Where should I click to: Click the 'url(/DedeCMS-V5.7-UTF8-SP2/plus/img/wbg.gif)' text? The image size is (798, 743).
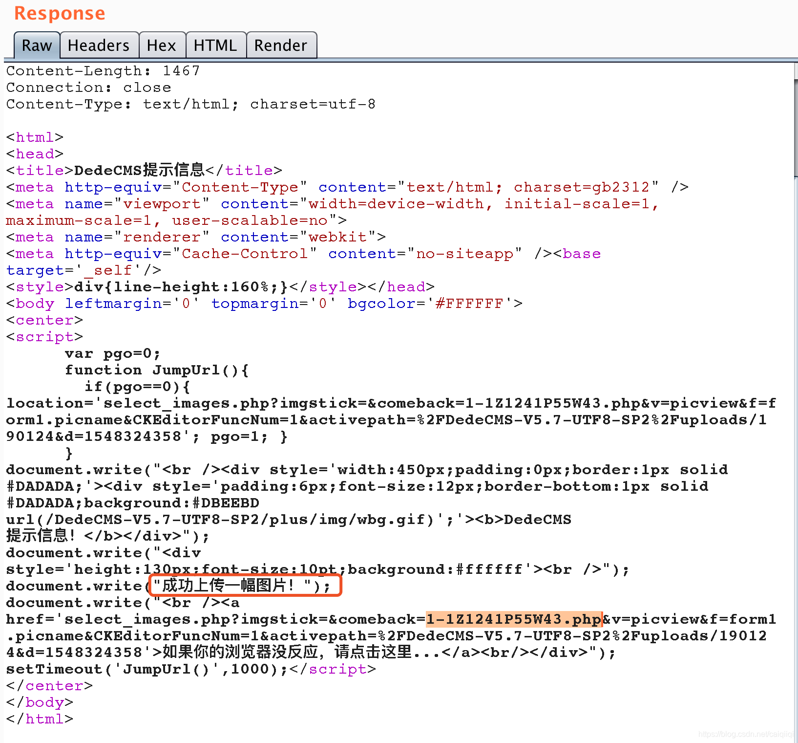coord(220,520)
